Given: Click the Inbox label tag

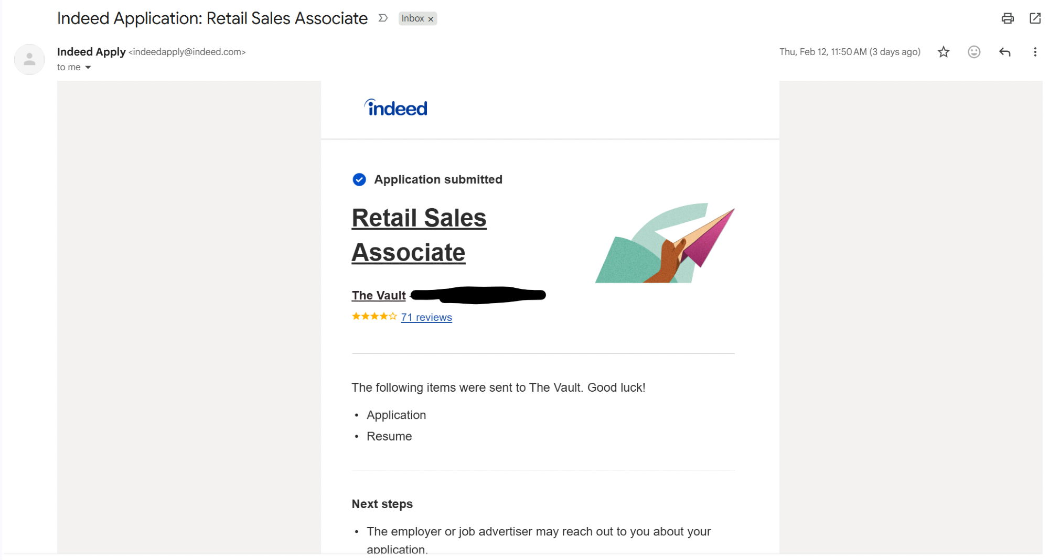Looking at the screenshot, I should pos(412,19).
